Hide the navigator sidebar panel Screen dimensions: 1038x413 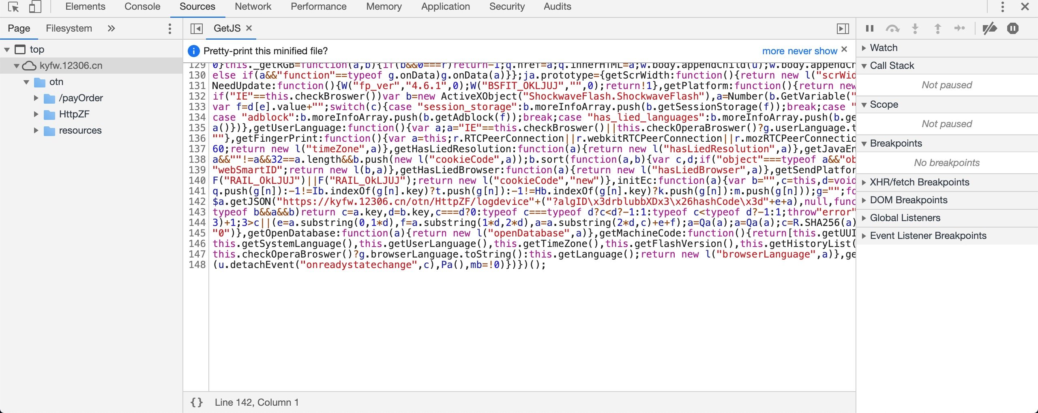coord(197,28)
